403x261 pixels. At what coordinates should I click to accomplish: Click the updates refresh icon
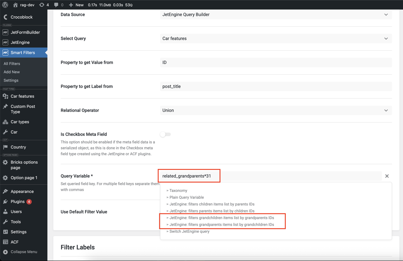[x=42, y=5]
